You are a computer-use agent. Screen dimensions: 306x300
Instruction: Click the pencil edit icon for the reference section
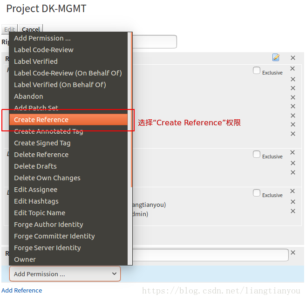[x=276, y=57]
